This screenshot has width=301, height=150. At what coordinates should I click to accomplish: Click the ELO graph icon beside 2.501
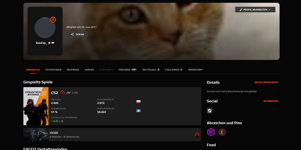(68, 93)
